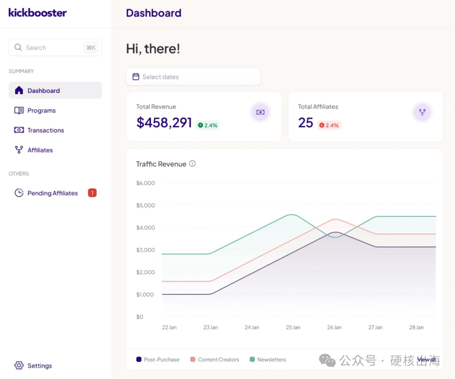Open the Affiliates section

55,150
